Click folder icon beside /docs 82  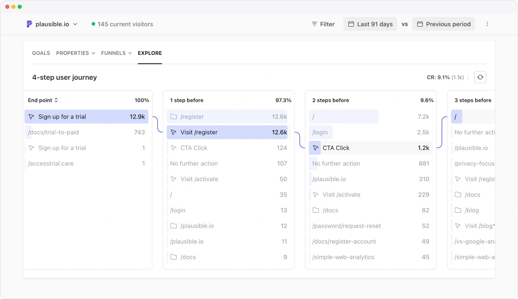coord(316,210)
